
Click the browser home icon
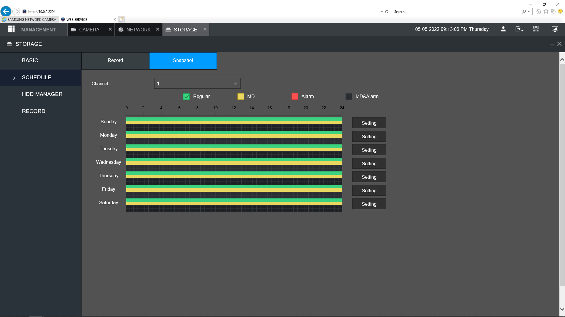539,11
